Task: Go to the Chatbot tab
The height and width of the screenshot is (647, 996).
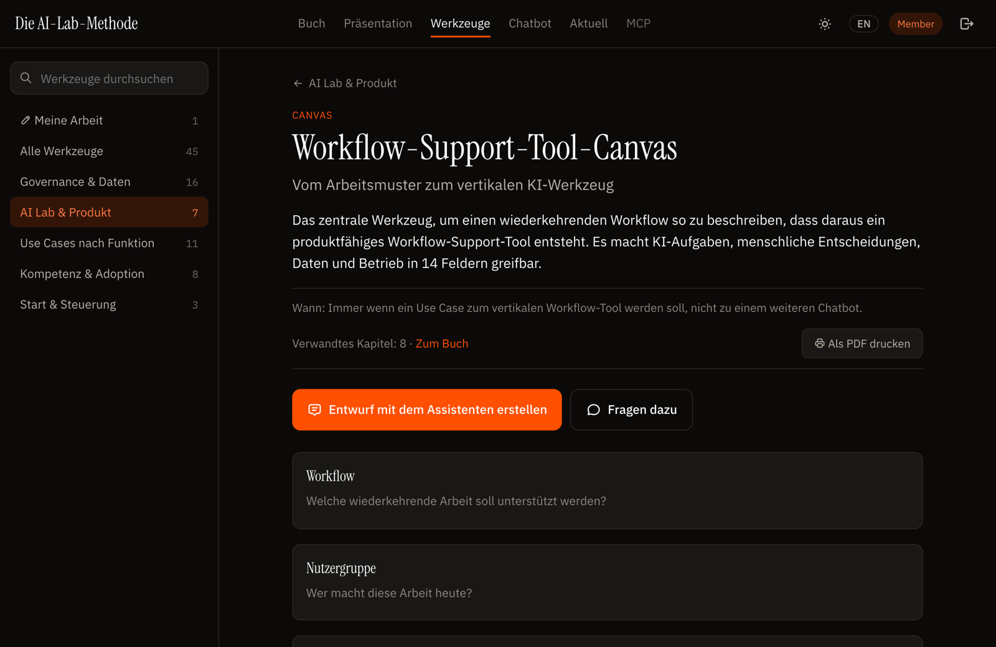Action: pos(530,24)
